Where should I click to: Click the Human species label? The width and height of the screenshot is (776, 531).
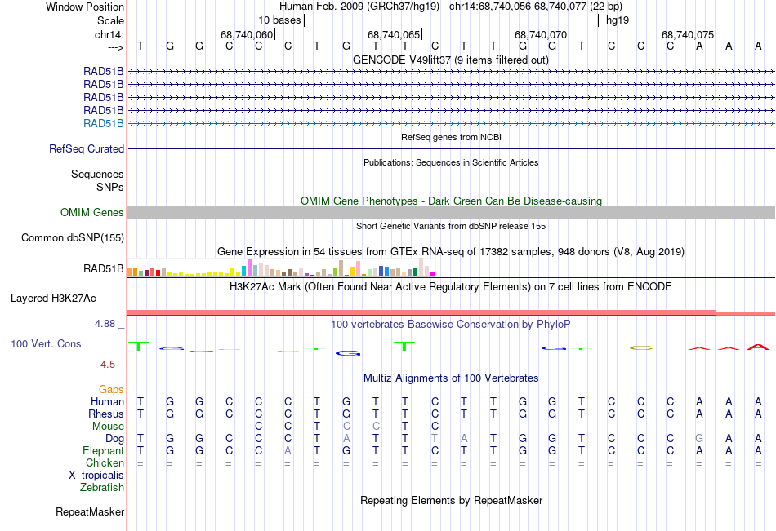(x=107, y=401)
